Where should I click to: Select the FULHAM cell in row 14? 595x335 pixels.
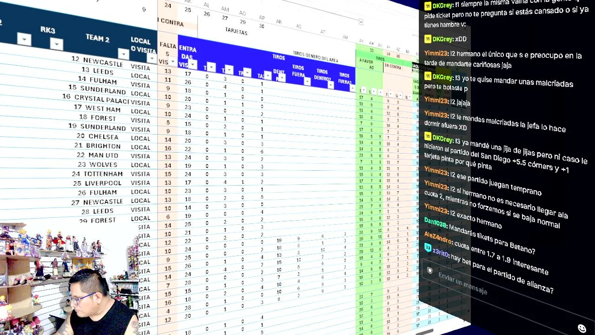[x=103, y=80]
